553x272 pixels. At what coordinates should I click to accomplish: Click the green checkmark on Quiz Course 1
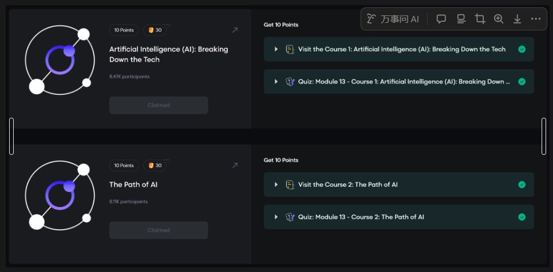pos(522,82)
